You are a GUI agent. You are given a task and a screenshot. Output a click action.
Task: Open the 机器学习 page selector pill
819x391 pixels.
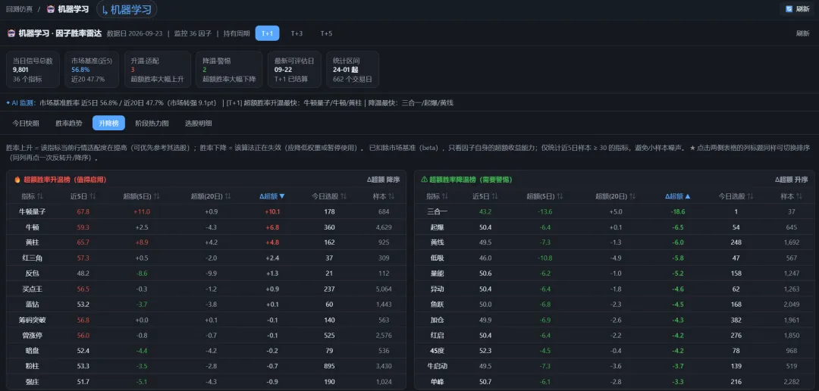[x=127, y=9]
